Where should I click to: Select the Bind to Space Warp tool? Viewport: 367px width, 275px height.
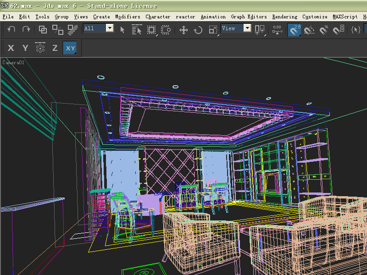coord(73,29)
